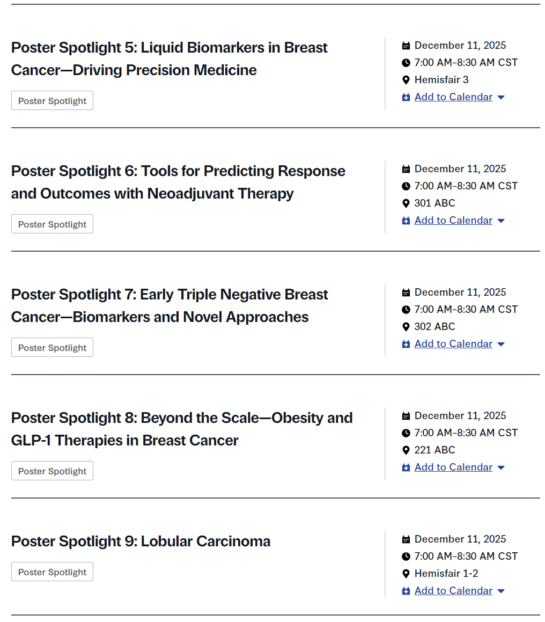Click calendar icon beside Poster Spotlight 5 date
The width and height of the screenshot is (545, 622).
(x=406, y=46)
